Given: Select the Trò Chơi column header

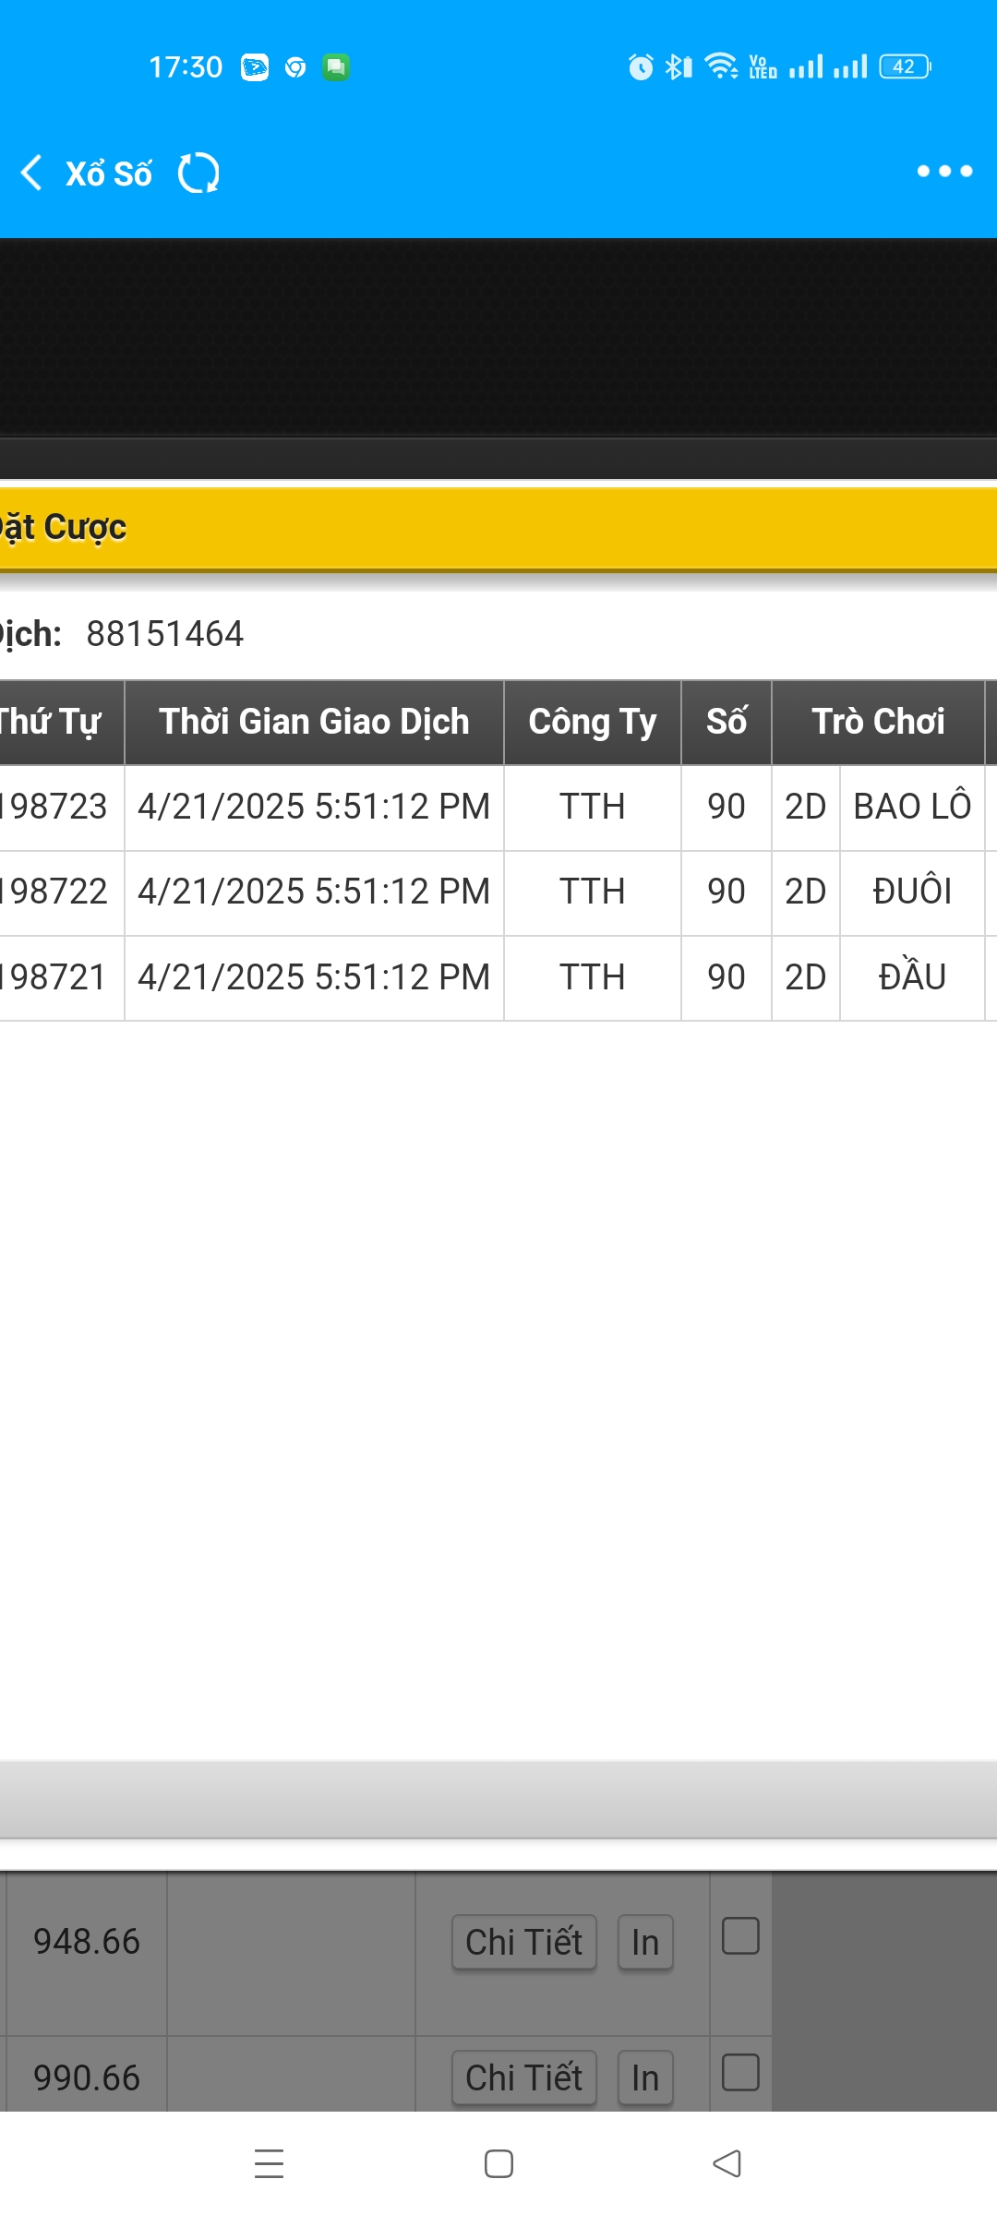Looking at the screenshot, I should (x=878, y=723).
